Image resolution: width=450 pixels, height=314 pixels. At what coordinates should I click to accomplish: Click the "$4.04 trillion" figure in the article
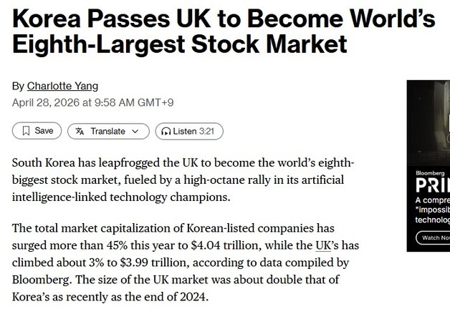(x=229, y=245)
